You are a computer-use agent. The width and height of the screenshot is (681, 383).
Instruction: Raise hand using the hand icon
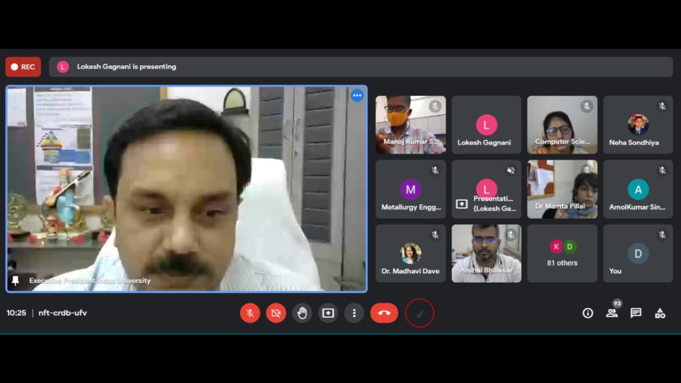tap(302, 313)
